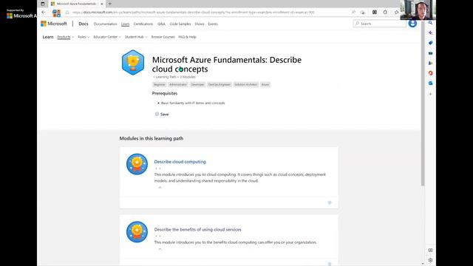Click the presenter webcam thumbnail

(418, 10)
